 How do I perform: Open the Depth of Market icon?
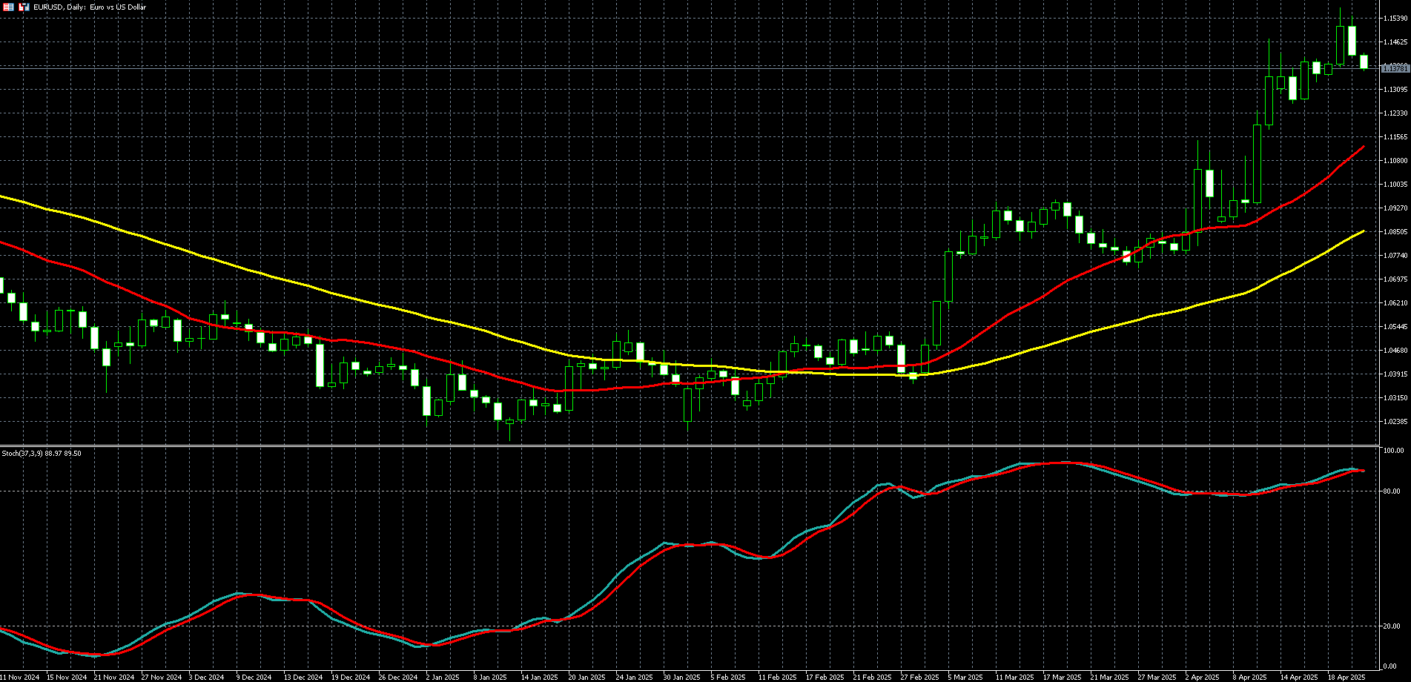click(x=9, y=7)
